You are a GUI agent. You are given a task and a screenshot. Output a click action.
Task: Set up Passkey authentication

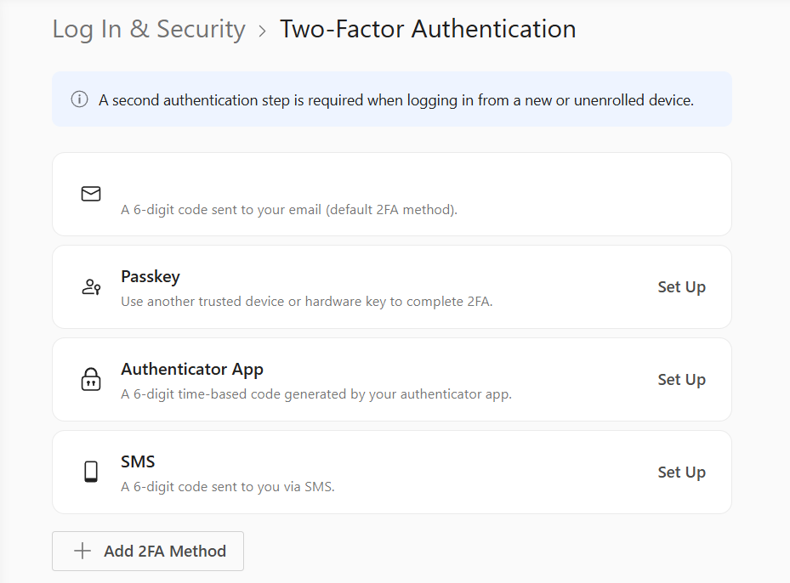pos(681,286)
